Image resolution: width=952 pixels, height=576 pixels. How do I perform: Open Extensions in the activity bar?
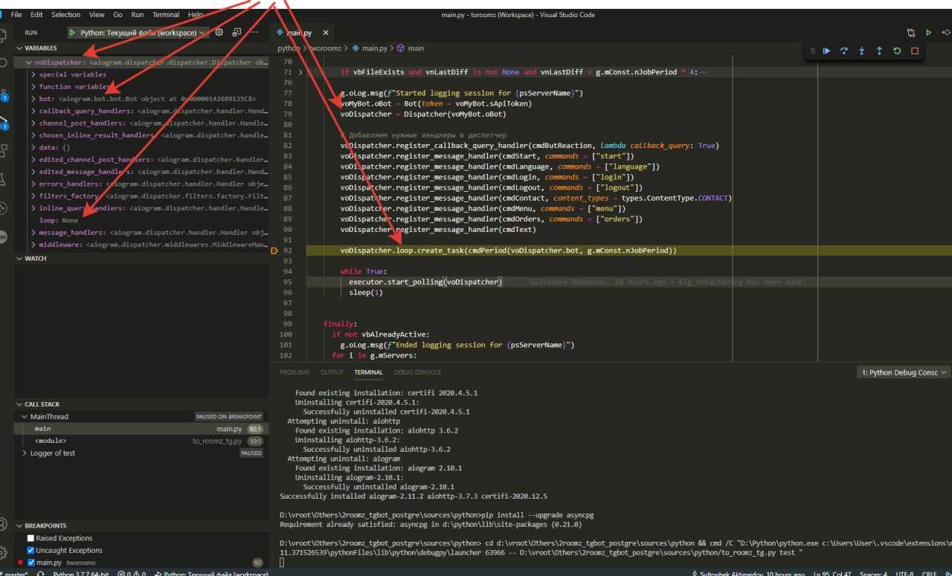pos(4,151)
